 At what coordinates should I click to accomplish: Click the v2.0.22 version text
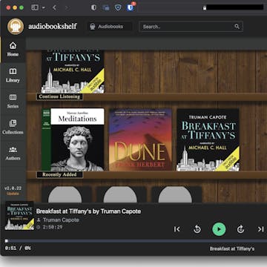pos(13,188)
